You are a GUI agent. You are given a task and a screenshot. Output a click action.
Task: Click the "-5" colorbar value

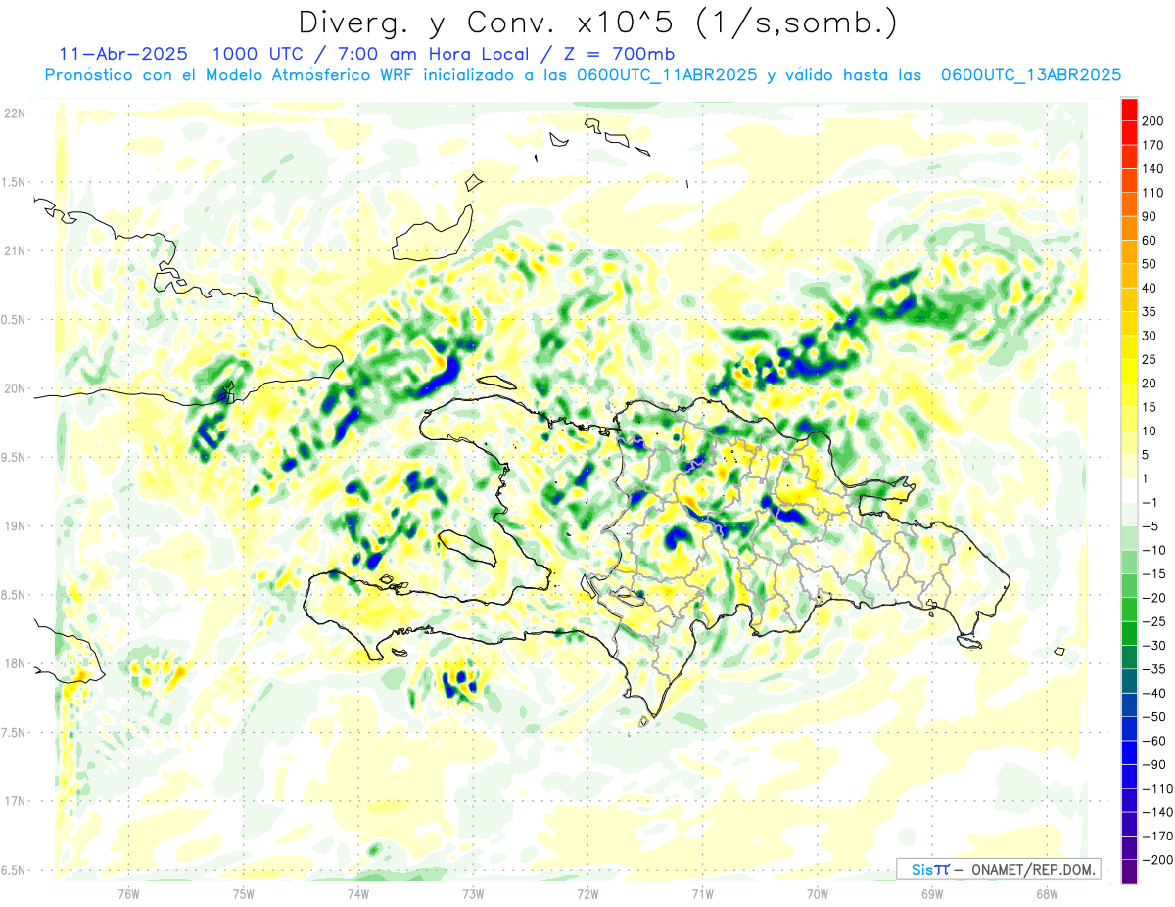click(x=1152, y=526)
